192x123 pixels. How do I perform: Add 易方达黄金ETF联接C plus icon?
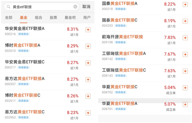click(x=88, y=113)
